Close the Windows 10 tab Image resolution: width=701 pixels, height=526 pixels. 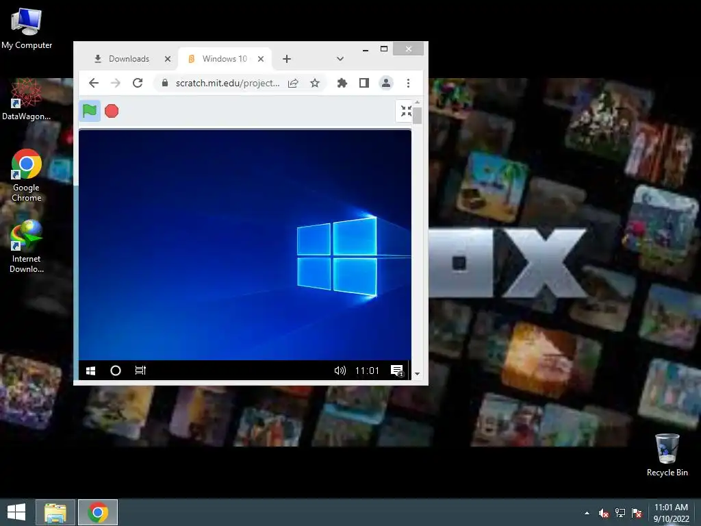pos(261,59)
